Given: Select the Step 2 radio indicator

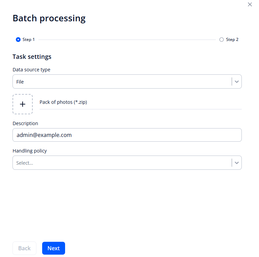Looking at the screenshot, I should click(222, 40).
